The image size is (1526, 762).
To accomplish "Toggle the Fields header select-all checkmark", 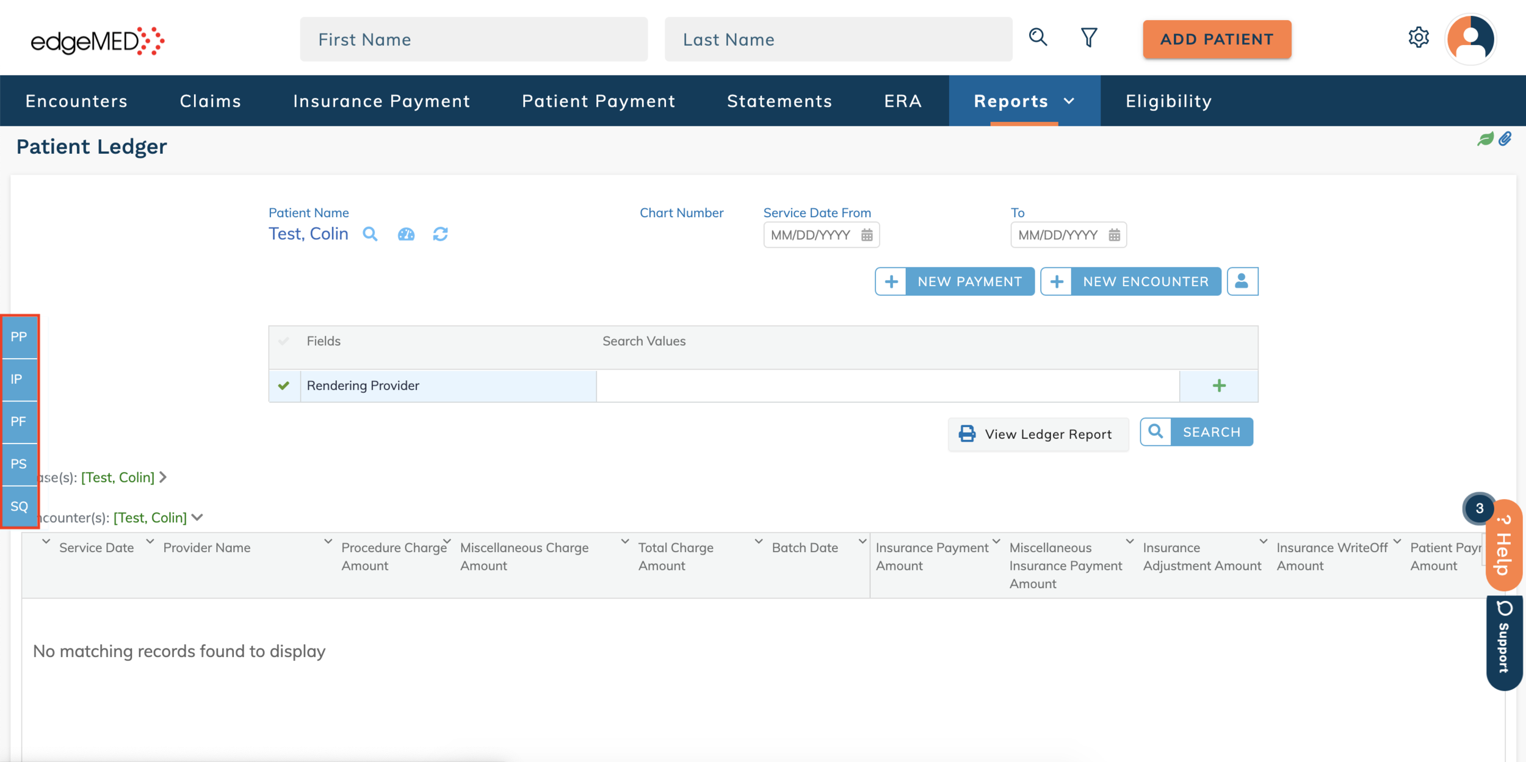I will click(x=284, y=341).
